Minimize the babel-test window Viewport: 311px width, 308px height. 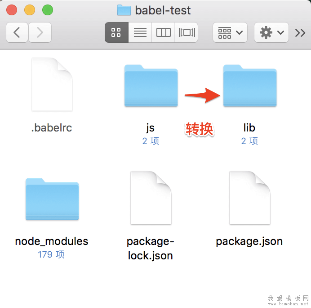(30, 10)
